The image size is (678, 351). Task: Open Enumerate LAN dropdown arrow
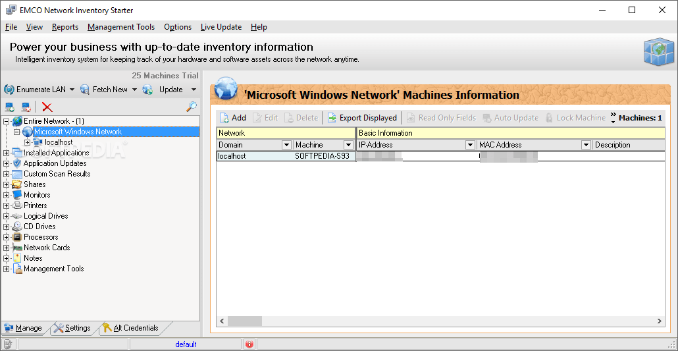pyautogui.click(x=72, y=90)
